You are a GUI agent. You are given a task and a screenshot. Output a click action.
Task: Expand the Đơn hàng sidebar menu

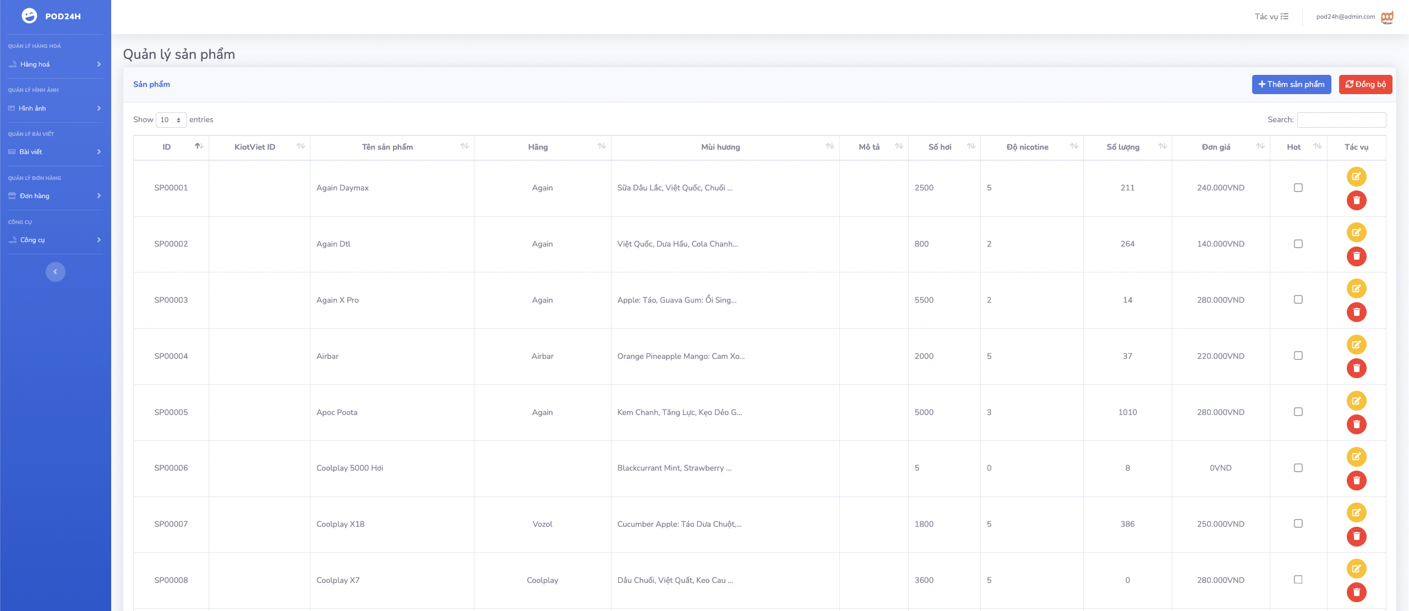(55, 196)
